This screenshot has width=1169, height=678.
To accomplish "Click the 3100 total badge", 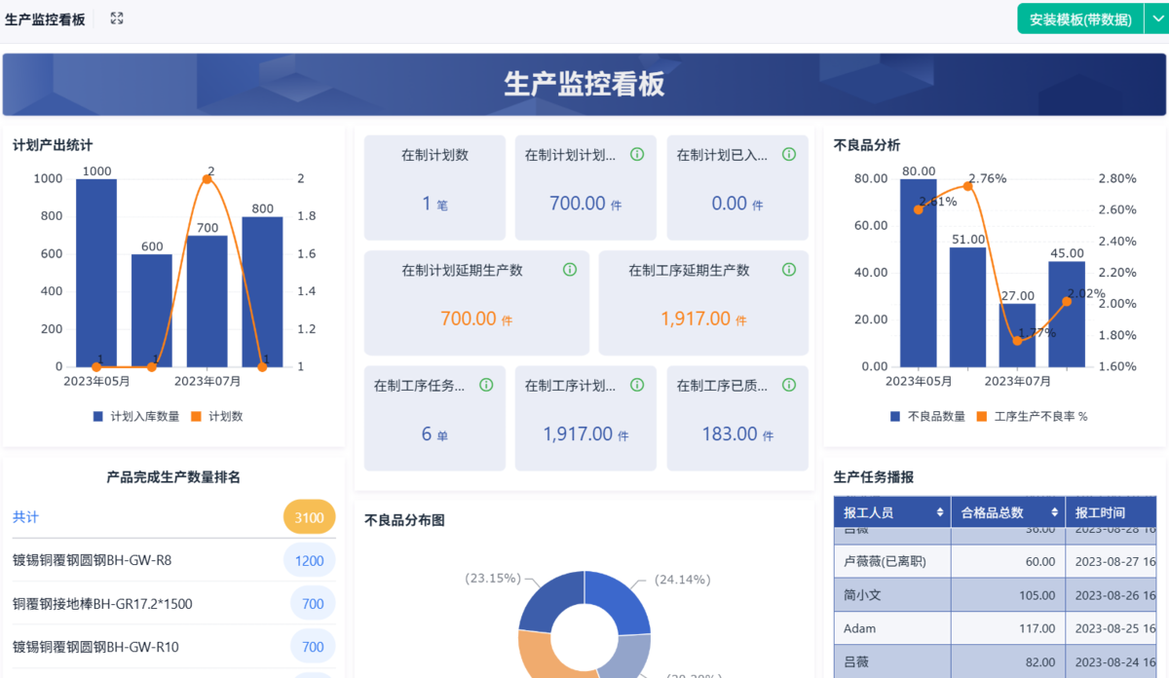I will coord(310,517).
